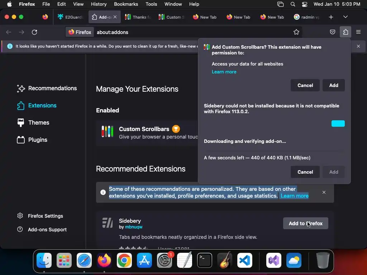
Task: Open Spotlight search in menu bar
Action: click(292, 4)
